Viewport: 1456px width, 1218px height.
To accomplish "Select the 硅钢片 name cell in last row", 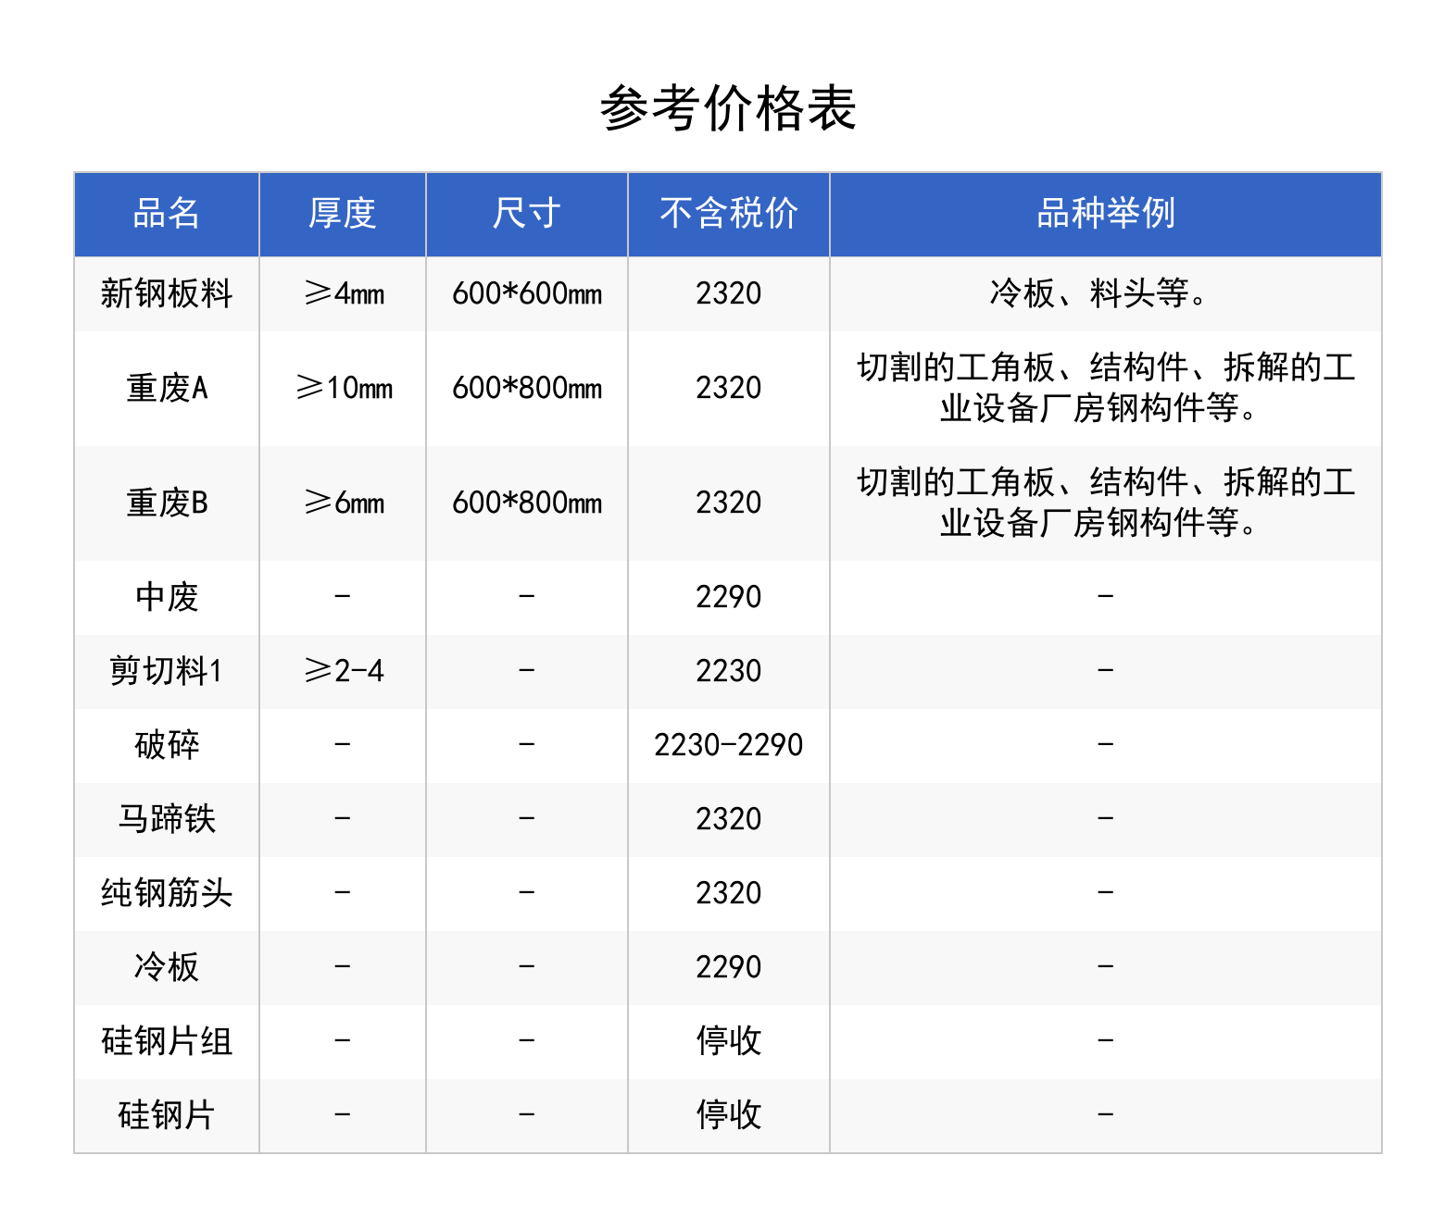I will pyautogui.click(x=167, y=1115).
